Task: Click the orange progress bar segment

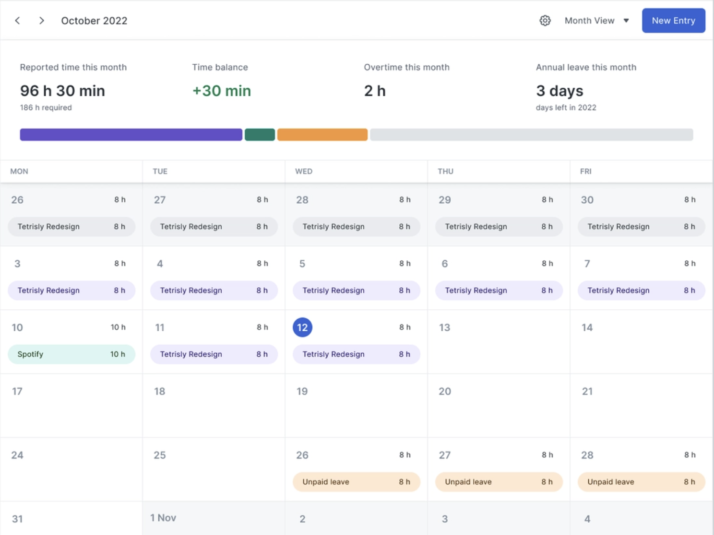Action: coord(322,135)
